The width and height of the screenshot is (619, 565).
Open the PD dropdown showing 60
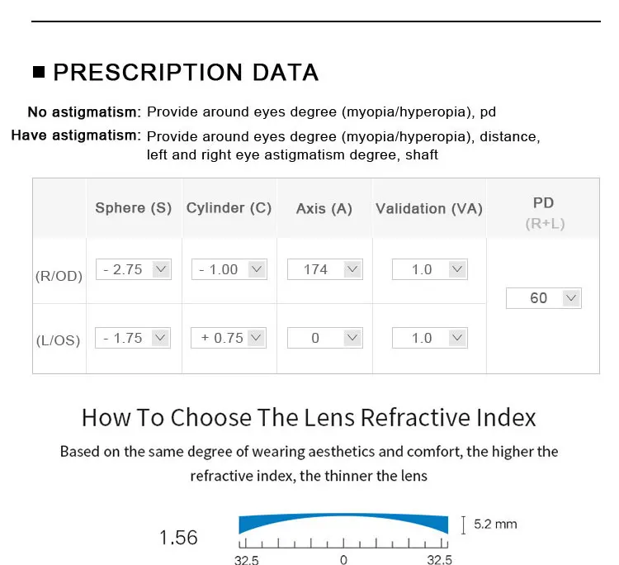click(543, 298)
